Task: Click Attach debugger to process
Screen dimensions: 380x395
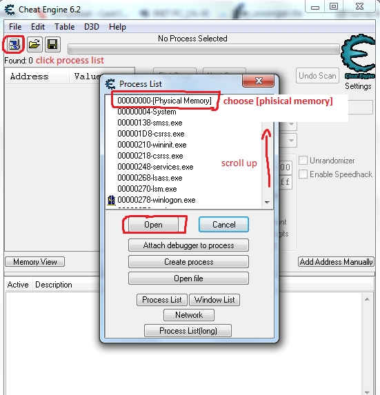Action: [x=188, y=245]
